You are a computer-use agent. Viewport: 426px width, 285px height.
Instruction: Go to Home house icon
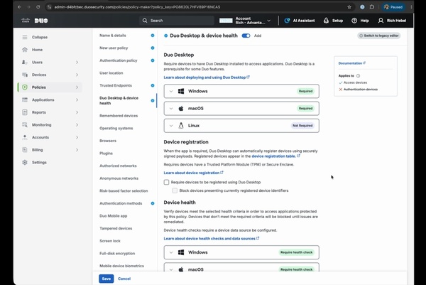click(25, 50)
